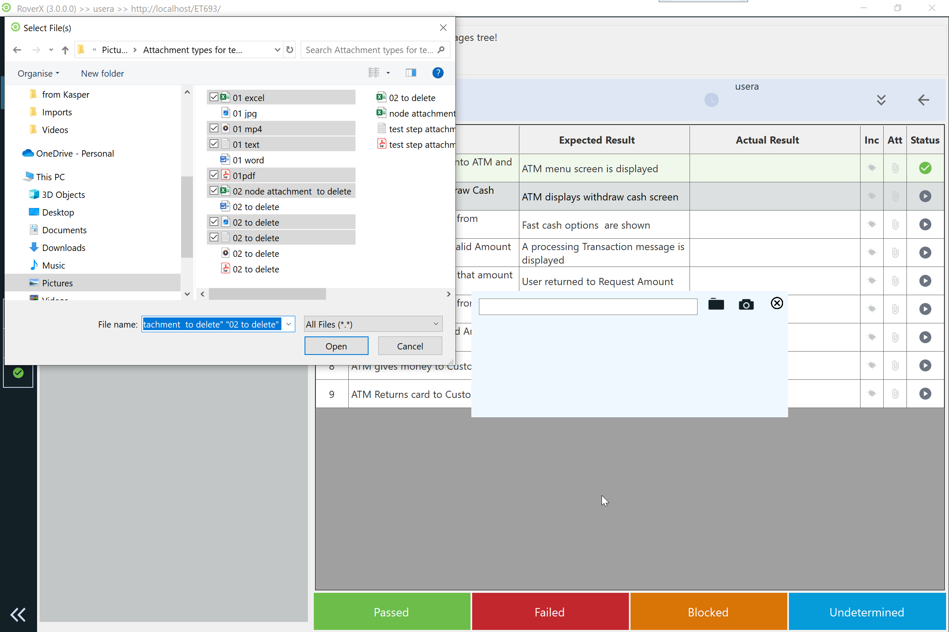Viewport: 949px width, 632px height.
Task: Click play status icon for withdraw cash step
Action: coord(925,196)
